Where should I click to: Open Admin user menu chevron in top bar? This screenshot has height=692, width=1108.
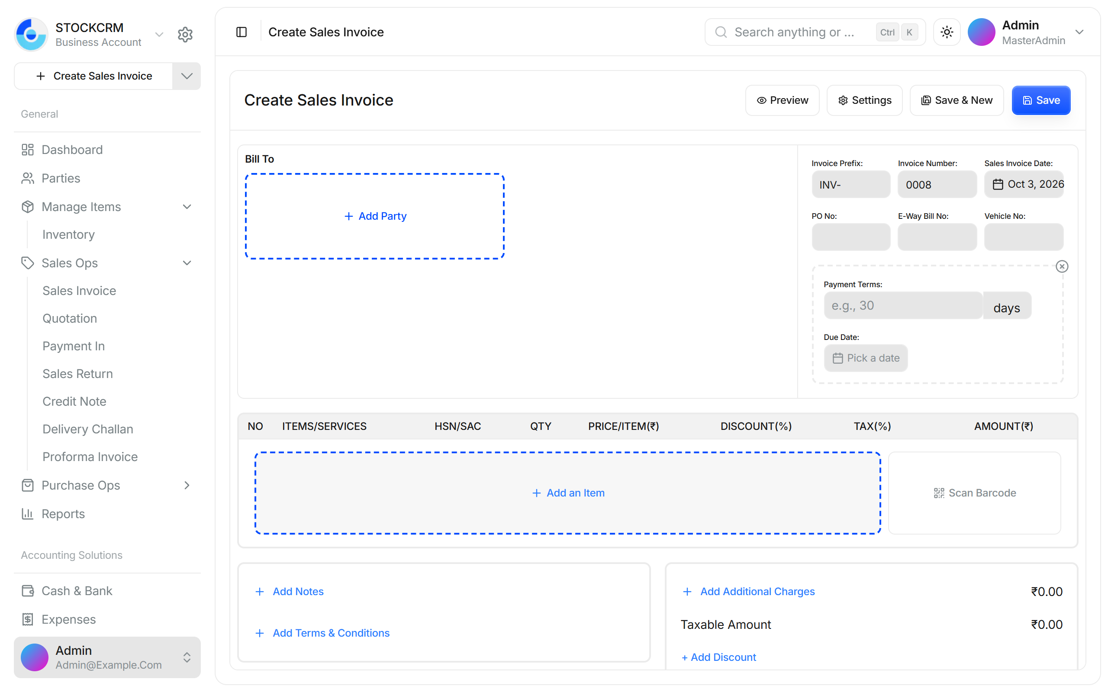(x=1079, y=32)
